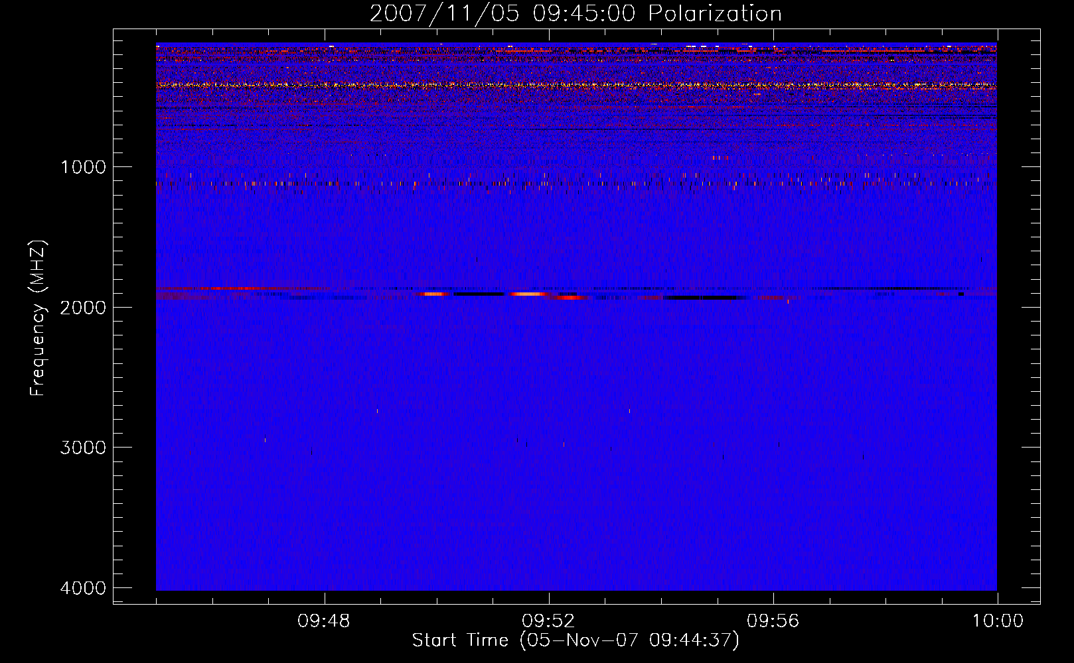Click the 09:56 time axis label
Screen dimensions: 1074x663
[x=773, y=621]
